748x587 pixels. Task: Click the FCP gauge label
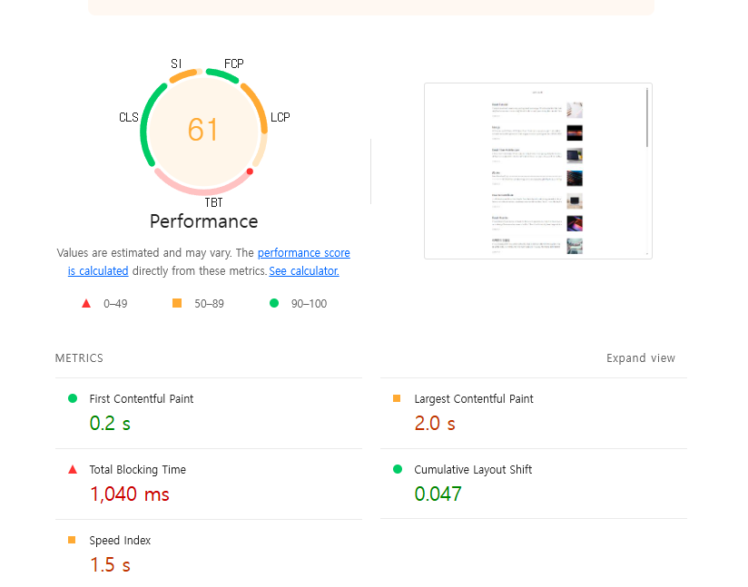tap(234, 64)
